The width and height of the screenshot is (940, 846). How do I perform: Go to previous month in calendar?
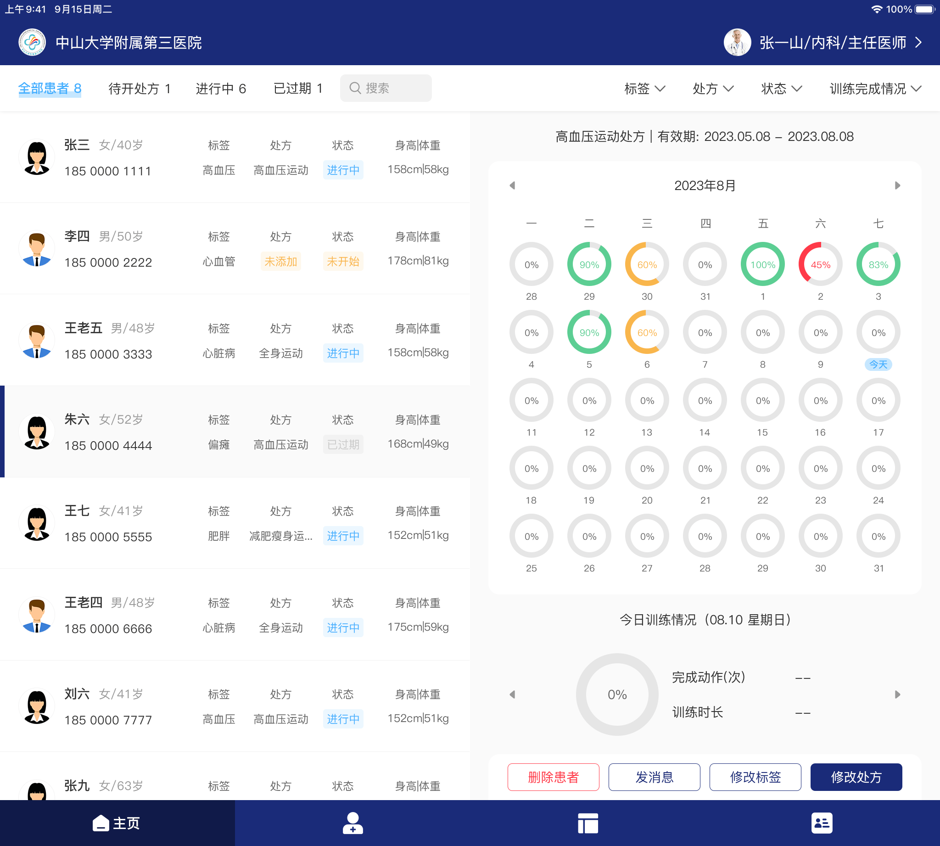click(x=512, y=185)
